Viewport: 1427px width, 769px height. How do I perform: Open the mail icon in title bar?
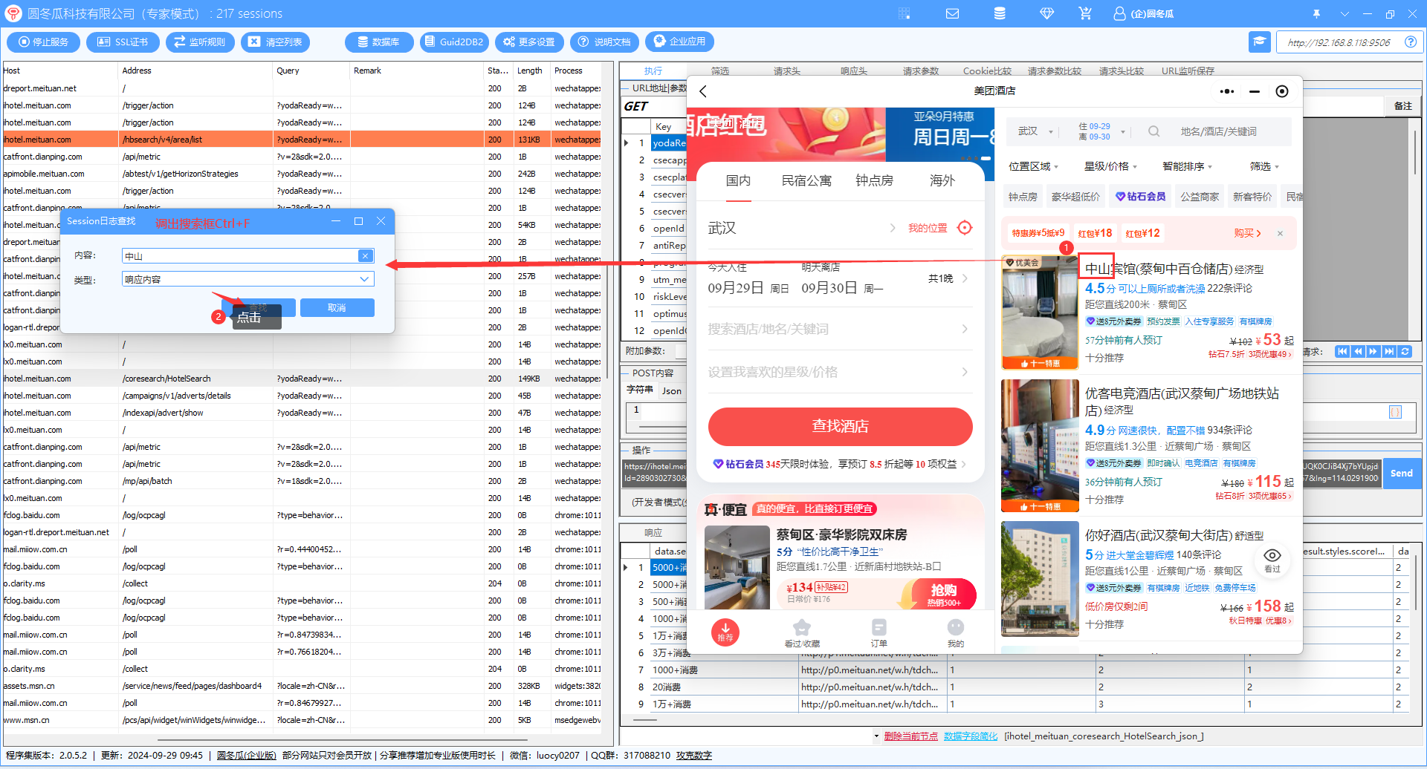tap(952, 13)
